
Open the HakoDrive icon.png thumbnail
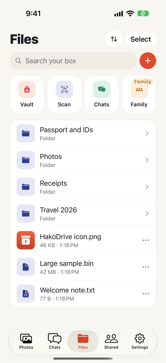click(x=26, y=240)
